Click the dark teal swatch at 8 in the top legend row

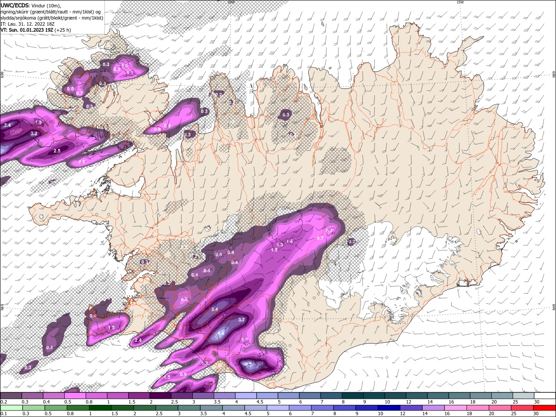(x=353, y=396)
